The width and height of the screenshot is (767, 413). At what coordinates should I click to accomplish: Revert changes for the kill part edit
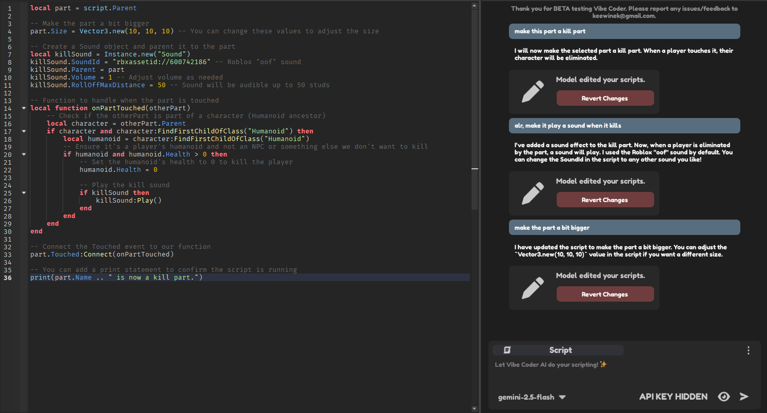pyautogui.click(x=605, y=99)
